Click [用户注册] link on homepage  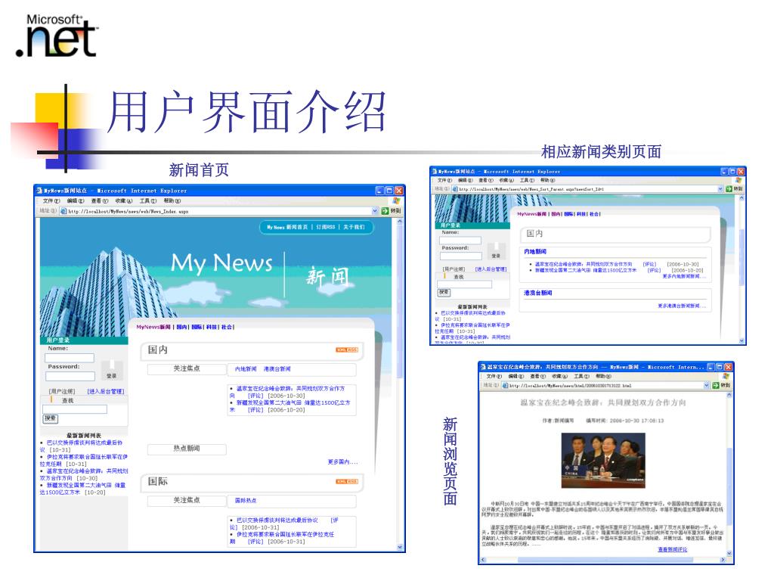(62, 391)
